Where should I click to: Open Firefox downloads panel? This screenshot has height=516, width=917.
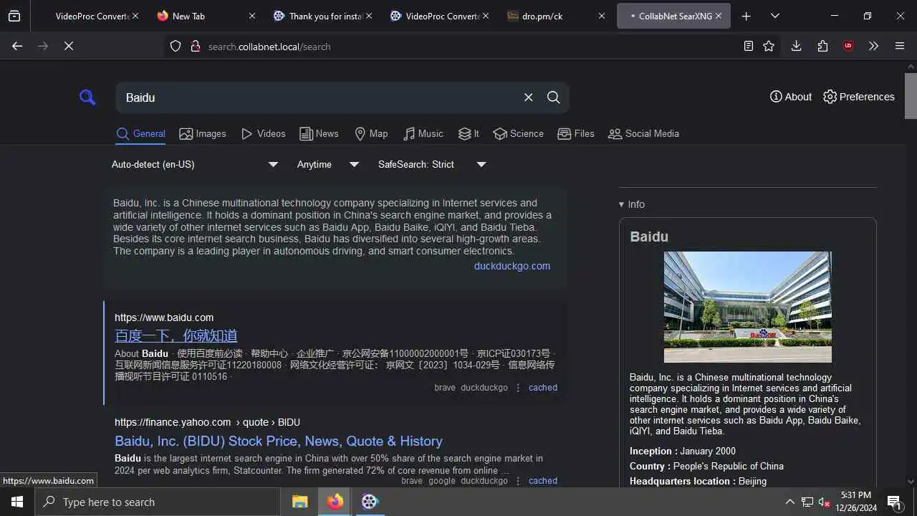[796, 46]
